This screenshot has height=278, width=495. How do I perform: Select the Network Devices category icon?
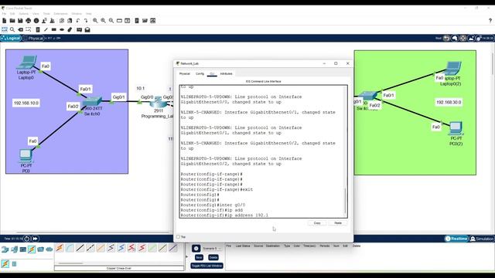5,249
